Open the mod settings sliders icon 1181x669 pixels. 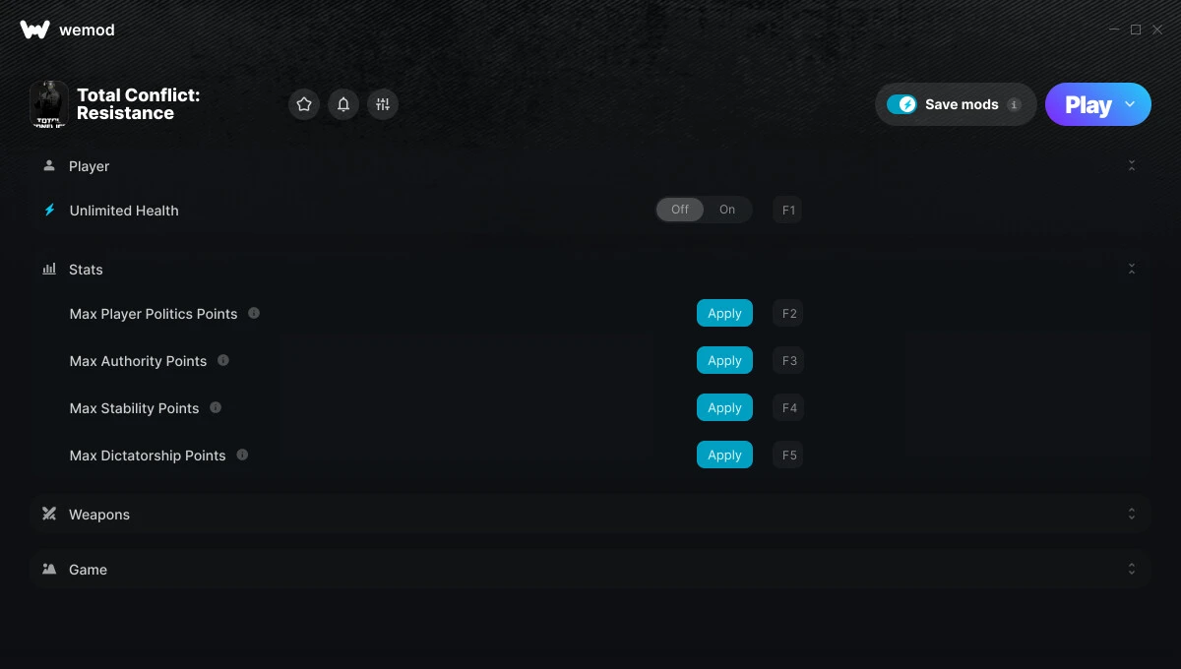(383, 104)
